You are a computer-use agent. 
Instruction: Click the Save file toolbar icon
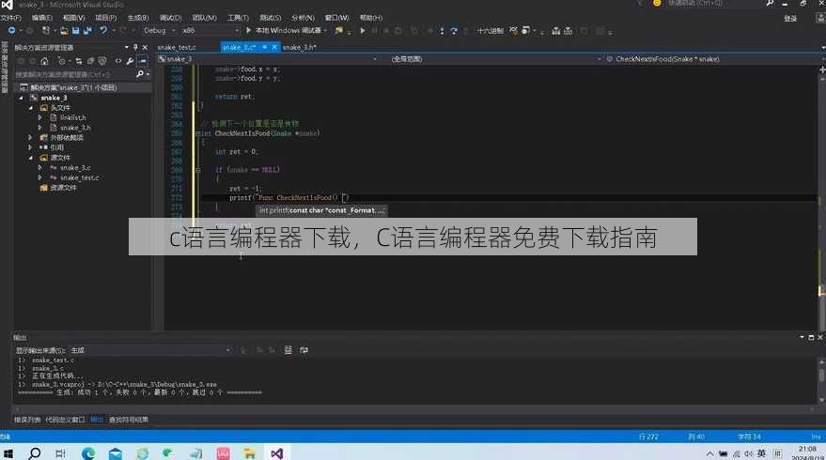pyautogui.click(x=75, y=31)
